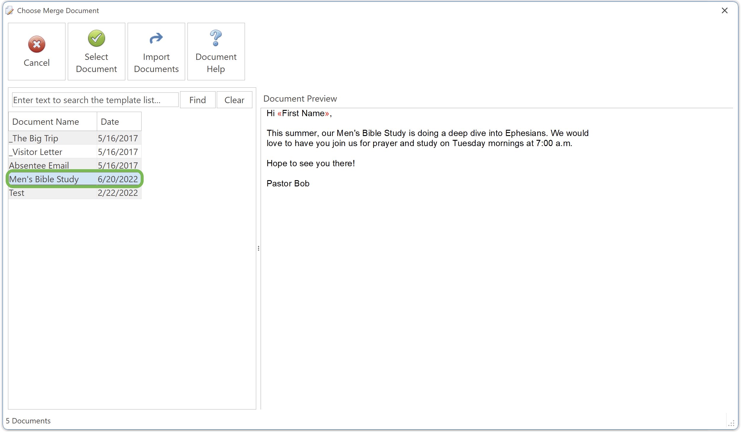Select the Men's Bible Study document
741x432 pixels.
click(44, 179)
